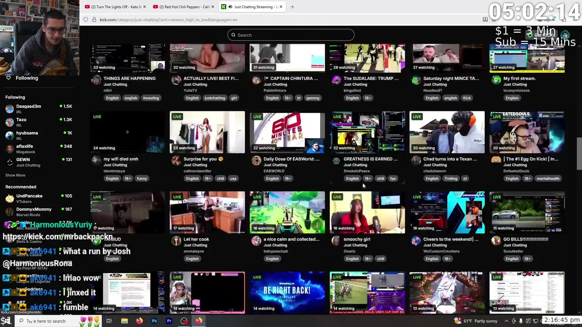Open aflaxlife channel in sidebar
Viewport: 582px width, 327px height.
pos(39,149)
